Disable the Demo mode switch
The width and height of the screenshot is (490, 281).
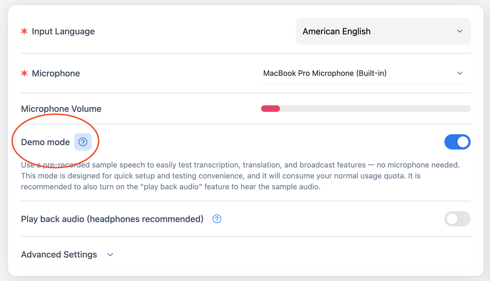tap(457, 142)
